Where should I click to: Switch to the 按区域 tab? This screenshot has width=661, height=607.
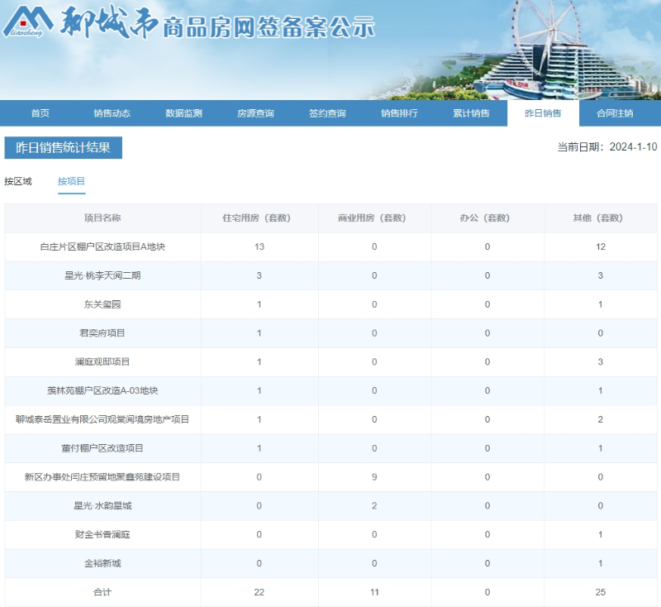[x=18, y=181]
